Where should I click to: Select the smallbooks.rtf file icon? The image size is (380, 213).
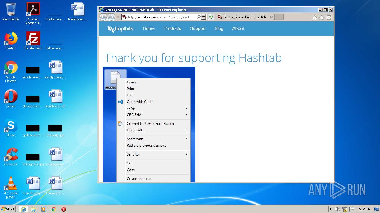(55, 99)
